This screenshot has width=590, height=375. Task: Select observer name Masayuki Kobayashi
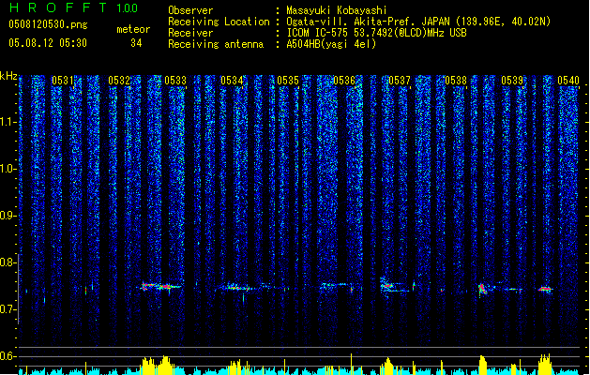(337, 10)
